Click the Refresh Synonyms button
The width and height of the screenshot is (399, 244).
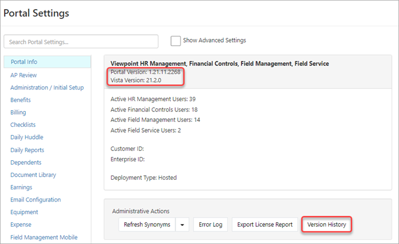pos(147,224)
